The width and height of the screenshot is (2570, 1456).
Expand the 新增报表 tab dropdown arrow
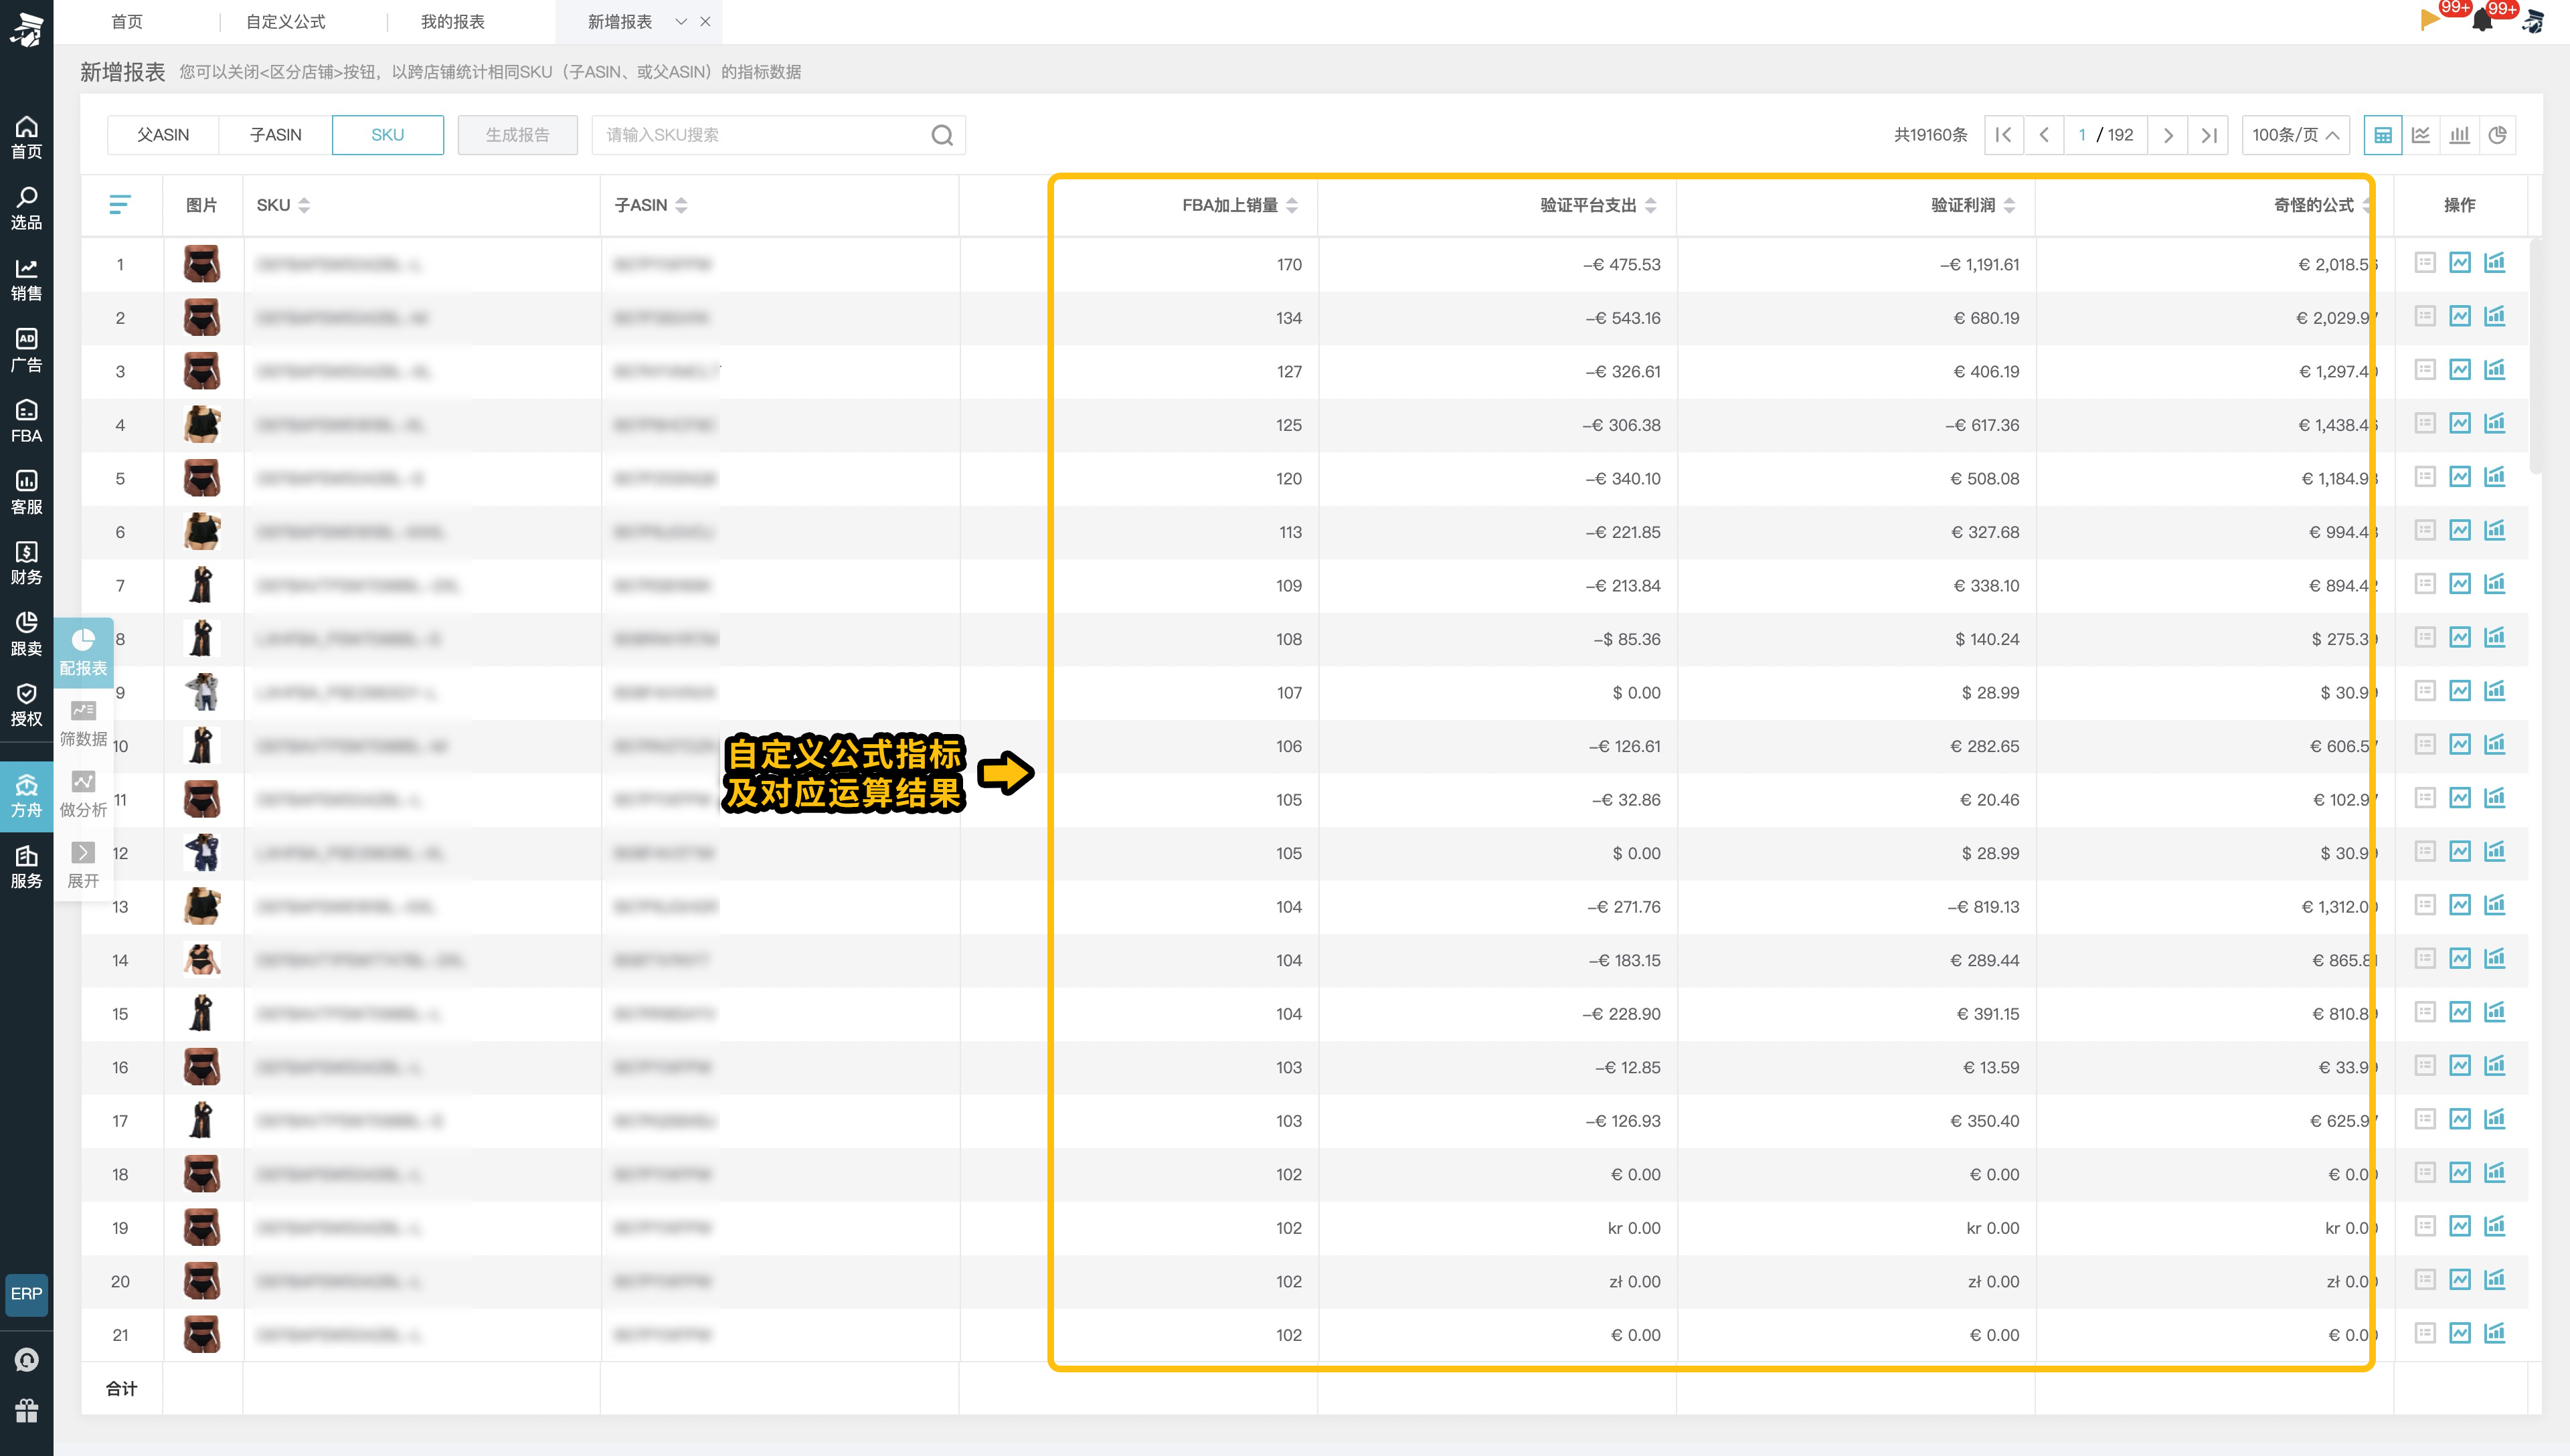[681, 21]
